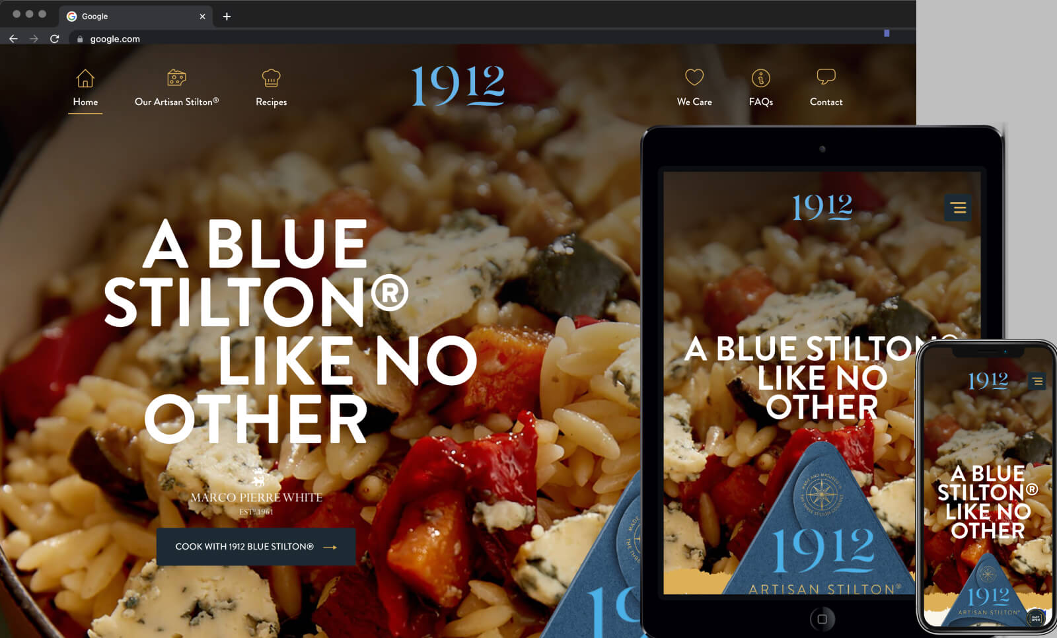Open the cheese icon for Artisan Stilton

tap(176, 78)
